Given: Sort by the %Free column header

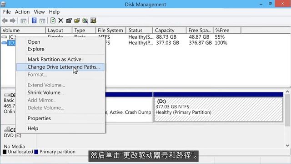Looking at the screenshot, I should [x=227, y=31].
